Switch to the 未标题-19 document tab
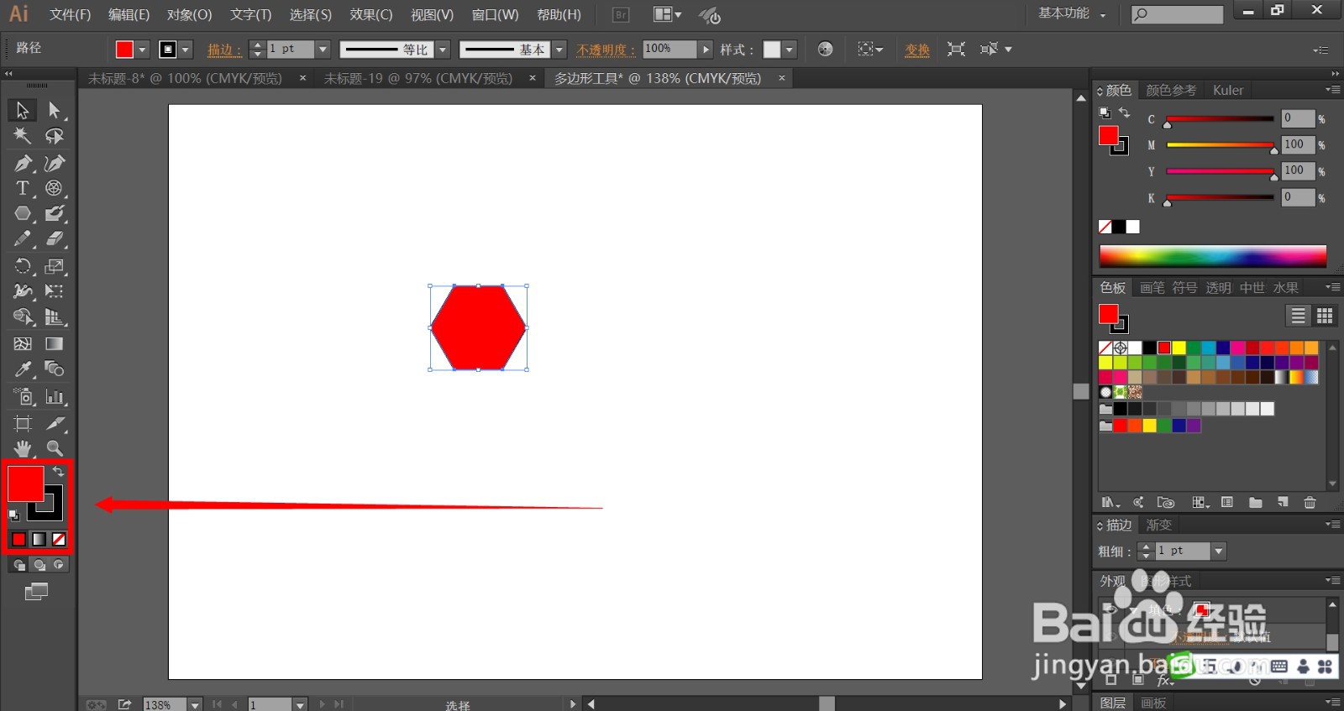The width and height of the screenshot is (1344, 711). tap(417, 78)
